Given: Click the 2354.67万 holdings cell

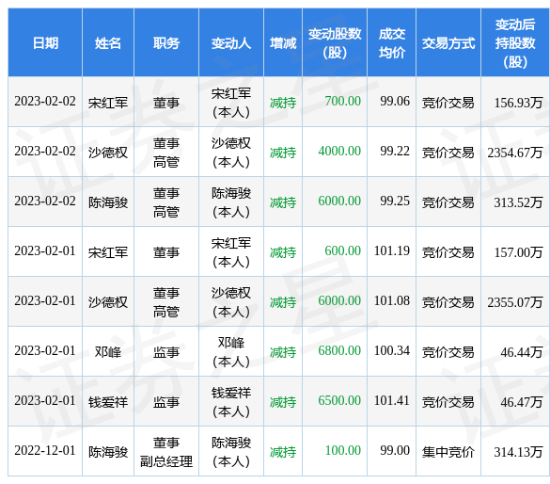Looking at the screenshot, I should pyautogui.click(x=515, y=153).
